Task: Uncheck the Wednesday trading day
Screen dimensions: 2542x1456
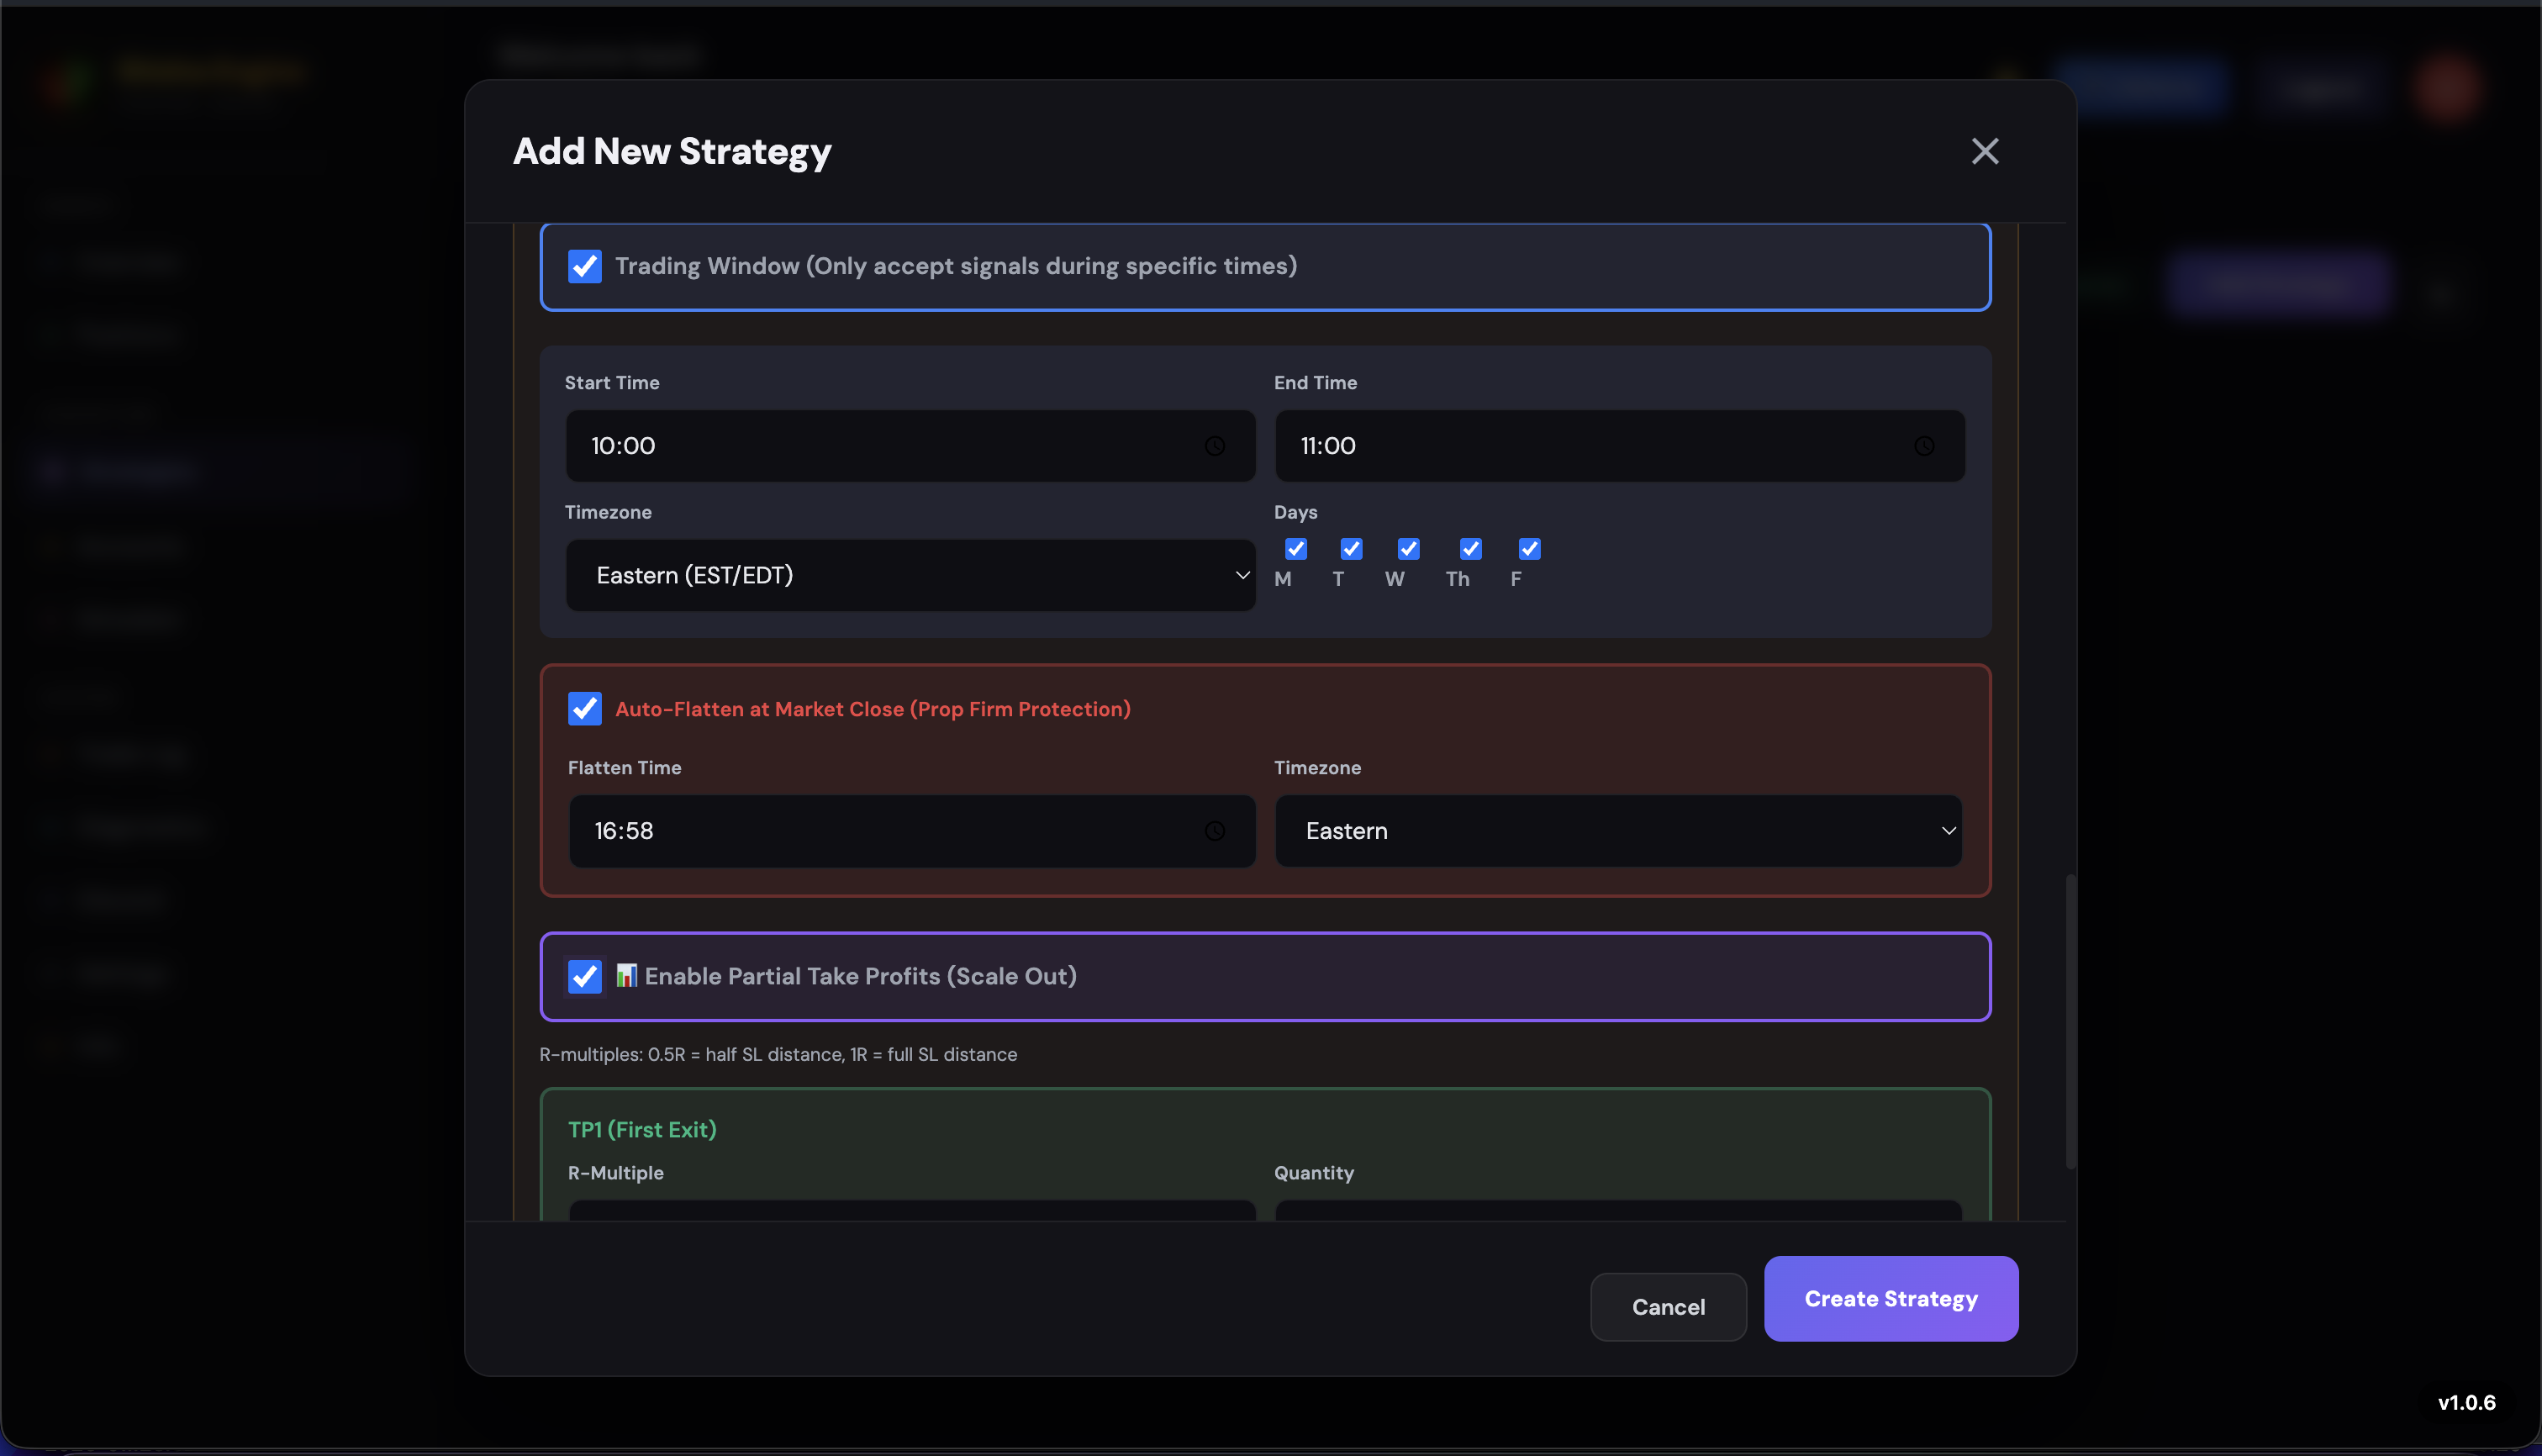Action: [x=1409, y=548]
